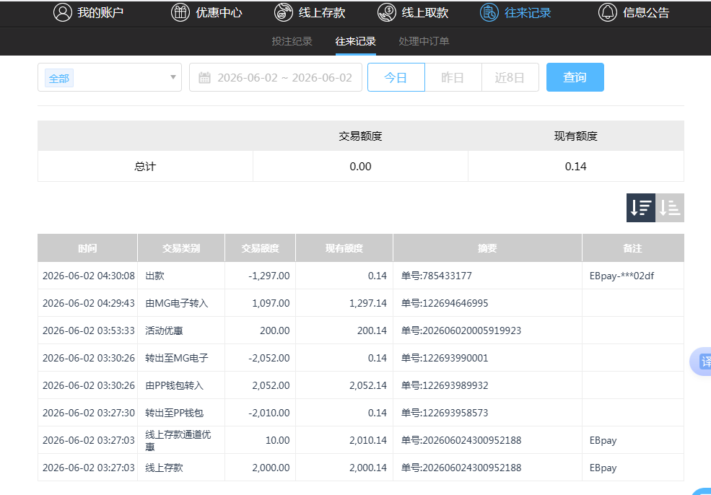The height and width of the screenshot is (495, 711).
Task: Click the calendar icon in date field
Action: 204,77
